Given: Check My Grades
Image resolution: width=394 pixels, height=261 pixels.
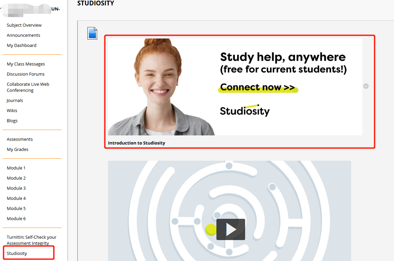Looking at the screenshot, I should [18, 150].
